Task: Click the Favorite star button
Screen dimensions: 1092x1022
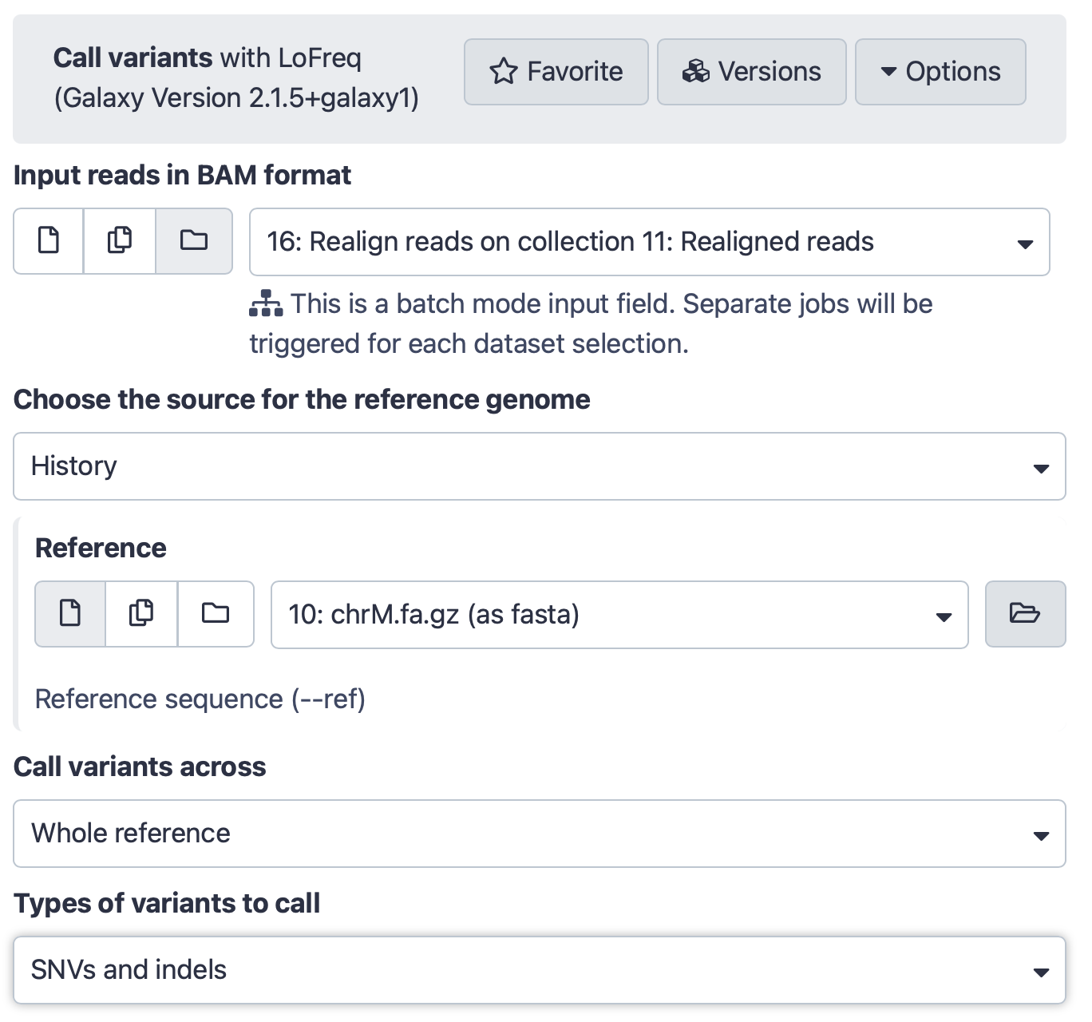Action: [x=556, y=72]
